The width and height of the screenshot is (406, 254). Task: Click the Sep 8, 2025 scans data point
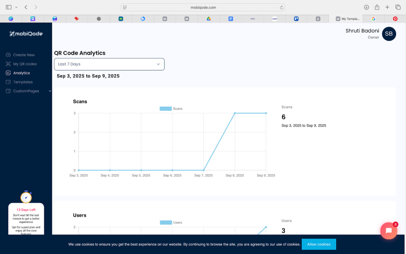pyautogui.click(x=235, y=113)
